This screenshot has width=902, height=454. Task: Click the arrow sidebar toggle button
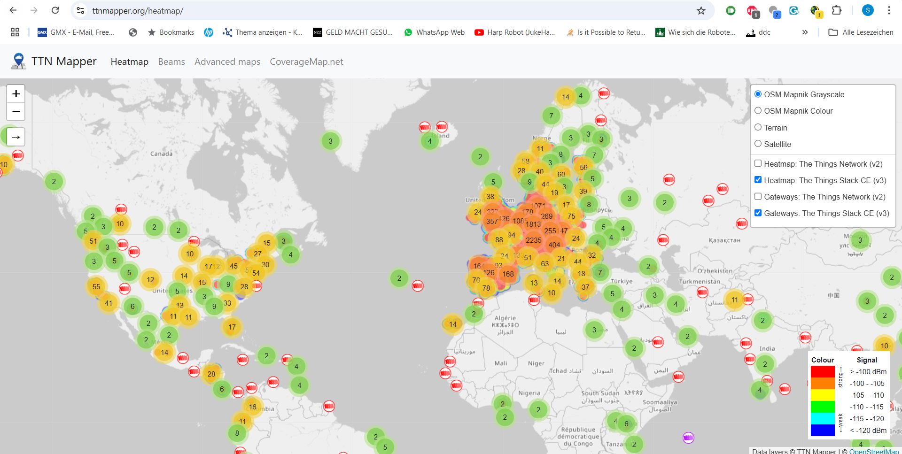(16, 137)
